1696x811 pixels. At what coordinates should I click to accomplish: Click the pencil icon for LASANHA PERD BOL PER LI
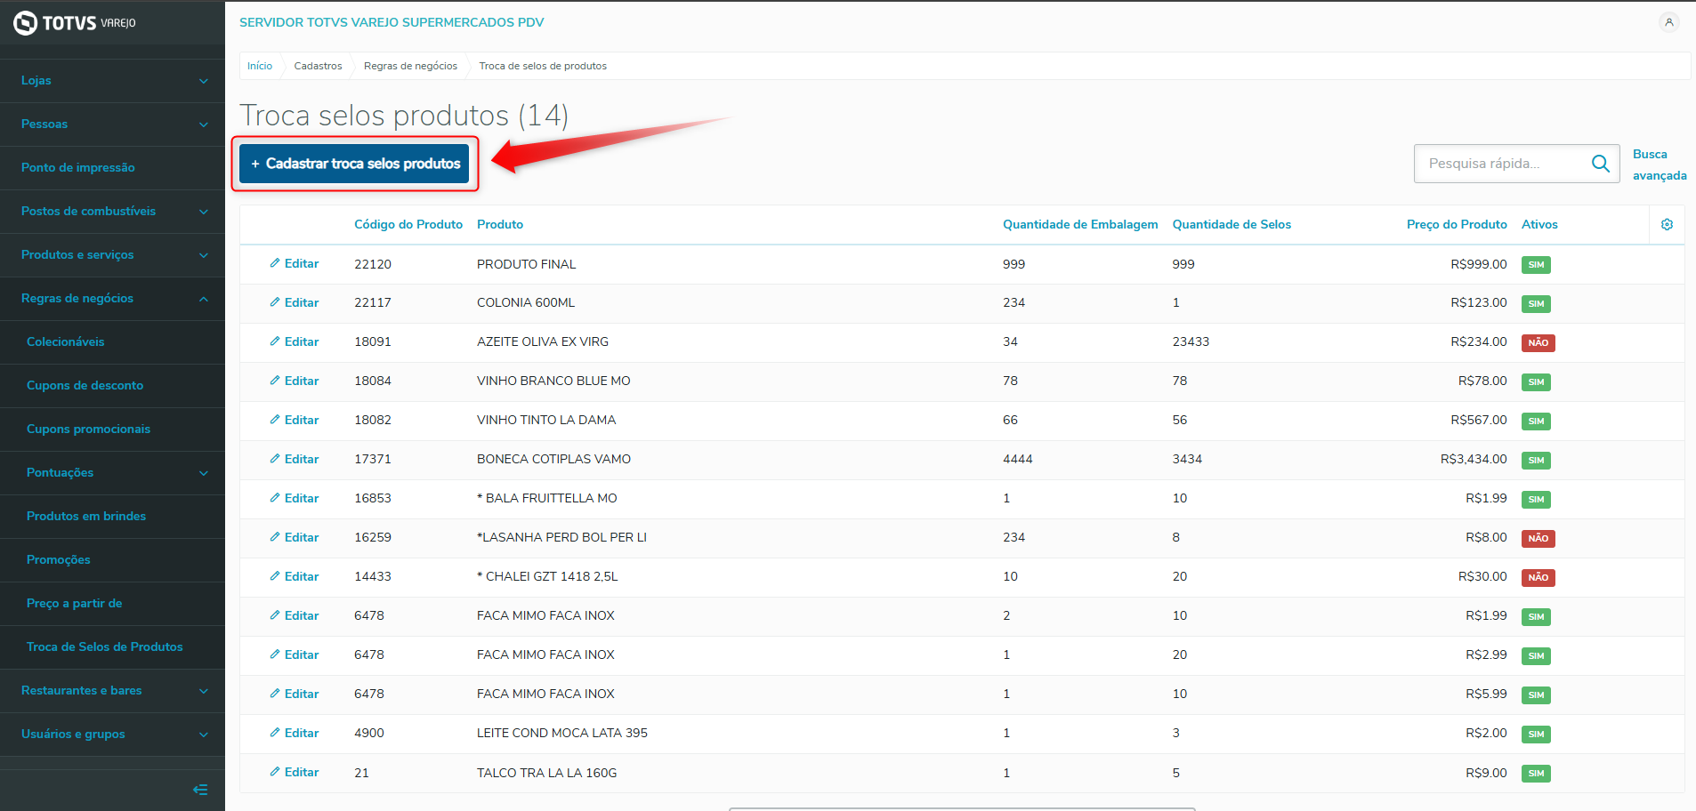[275, 537]
